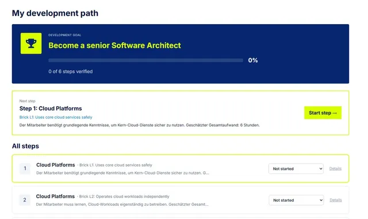Select the 'Step 1: Cloud Platforms' heading
The width and height of the screenshot is (368, 219).
(x=51, y=108)
